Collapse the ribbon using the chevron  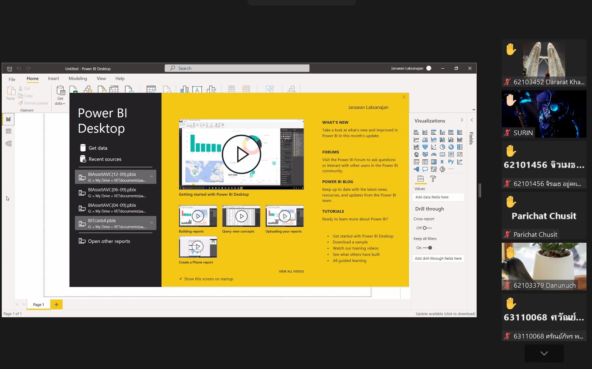coord(473,110)
